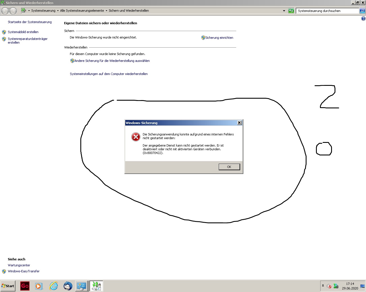
Task: Click shield icon beside Sicherung einrichten
Action: coord(203,38)
